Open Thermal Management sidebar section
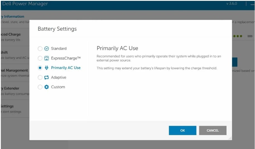This screenshot has height=149, width=255. point(14,73)
